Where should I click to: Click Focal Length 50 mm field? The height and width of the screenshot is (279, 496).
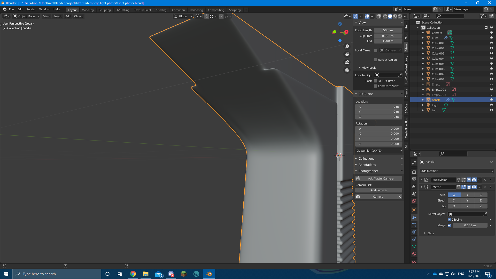coord(388,30)
